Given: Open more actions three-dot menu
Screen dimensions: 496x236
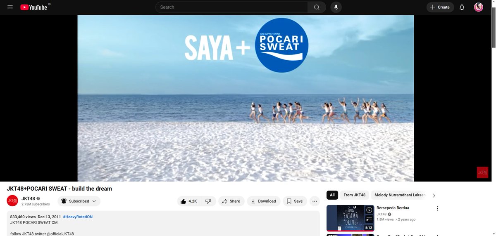Looking at the screenshot, I should pos(315,201).
